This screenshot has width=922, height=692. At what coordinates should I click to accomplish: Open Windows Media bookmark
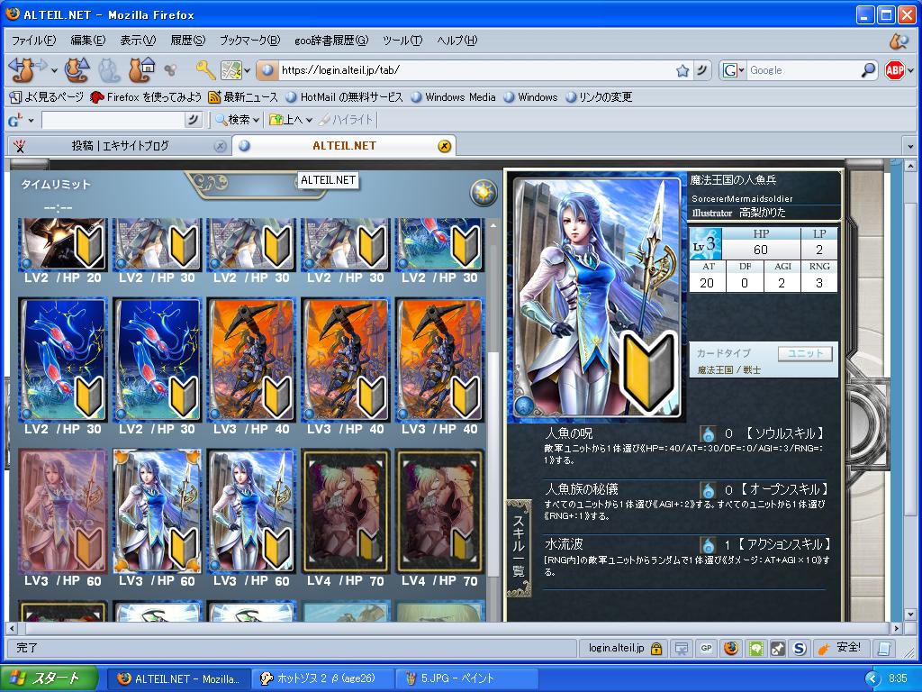pyautogui.click(x=454, y=97)
